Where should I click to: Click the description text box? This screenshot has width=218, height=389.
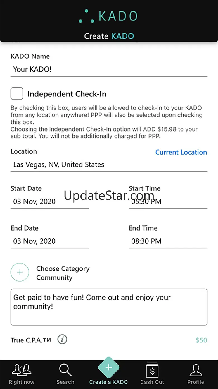pos(109,307)
